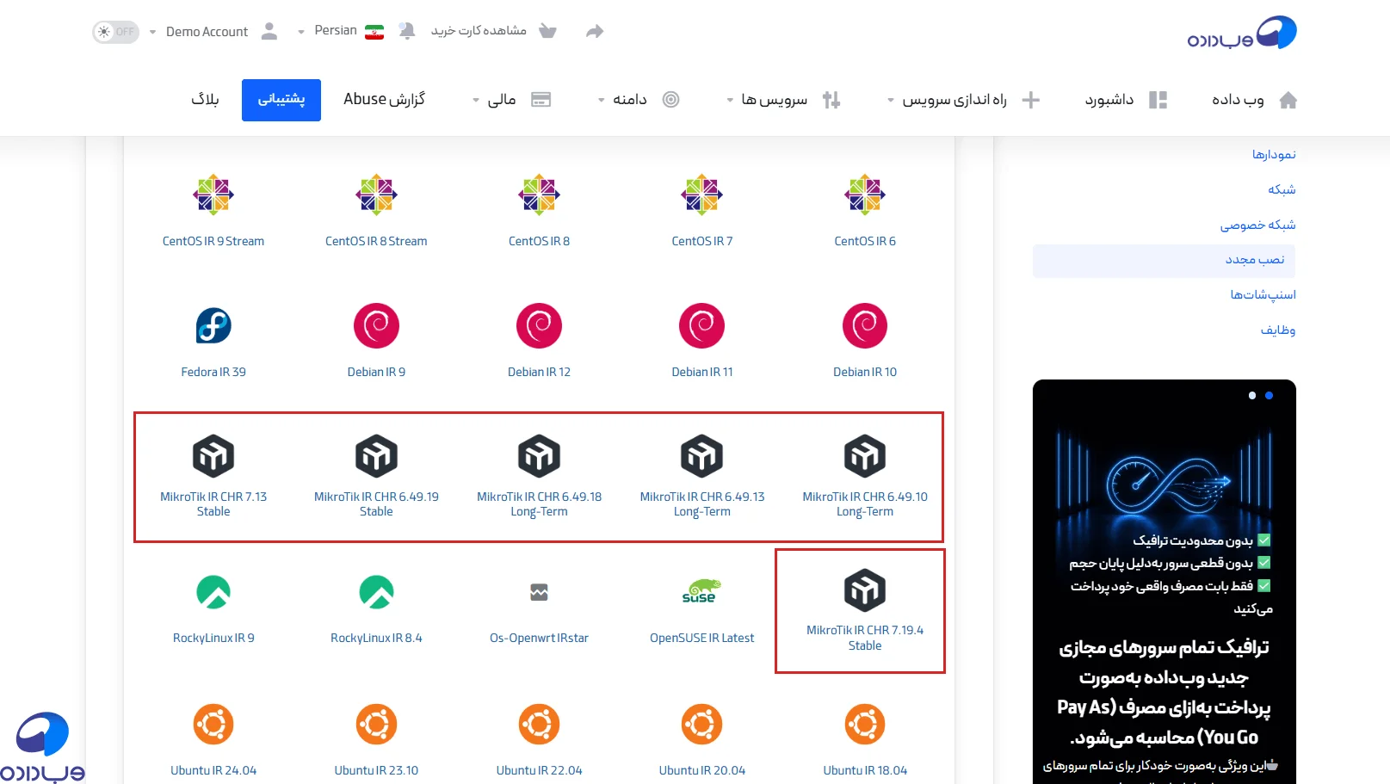1390x784 pixels.
Task: Click the webdade logo at top right
Action: (1242, 34)
